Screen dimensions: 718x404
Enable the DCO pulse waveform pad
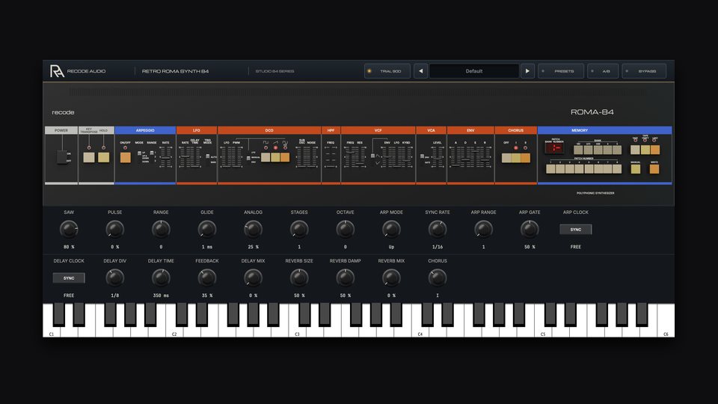click(266, 157)
